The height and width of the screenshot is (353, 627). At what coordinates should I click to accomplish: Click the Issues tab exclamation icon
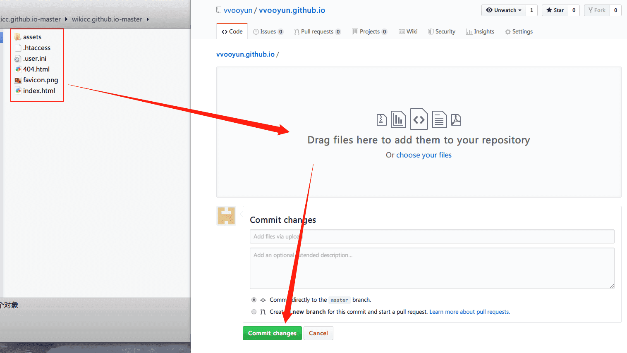256,32
